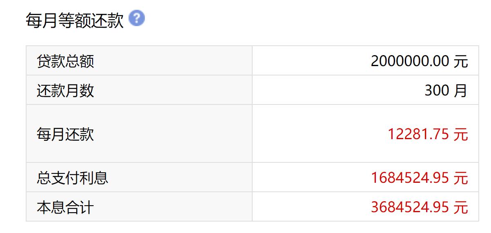Image resolution: width=491 pixels, height=233 pixels.
Task: Click the 还款 characters in the heading
Action: tap(108, 20)
